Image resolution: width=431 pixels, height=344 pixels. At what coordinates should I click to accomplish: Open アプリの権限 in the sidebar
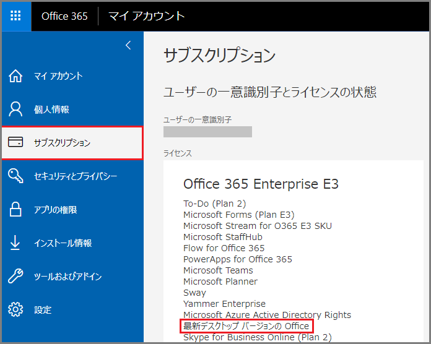click(x=56, y=210)
